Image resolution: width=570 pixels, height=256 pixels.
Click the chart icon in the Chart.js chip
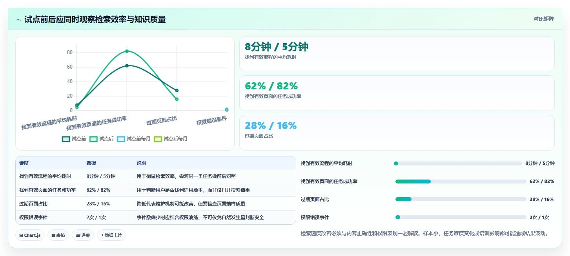[21, 235]
